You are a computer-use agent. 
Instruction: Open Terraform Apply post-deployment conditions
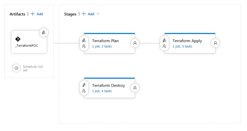[x=215, y=43]
